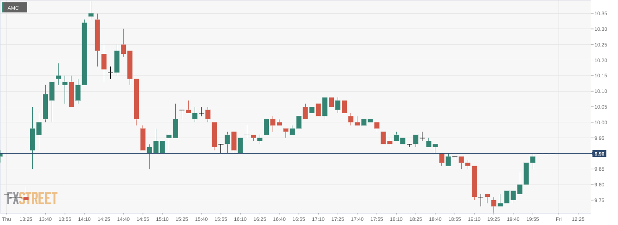Click the 10.00 price axis label
Screen dimensions: 618x225
click(600, 122)
